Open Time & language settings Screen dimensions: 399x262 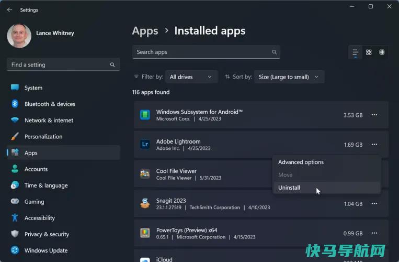tap(63, 185)
